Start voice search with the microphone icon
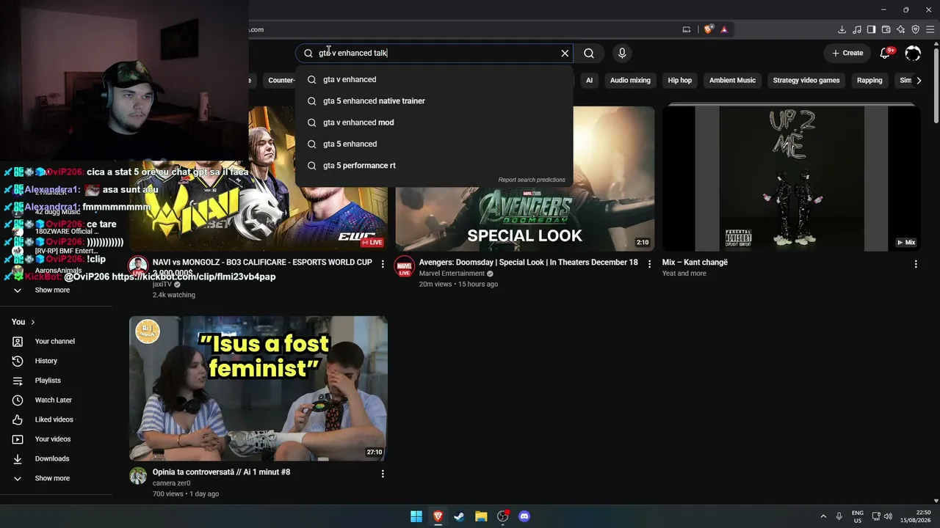This screenshot has width=940, height=528. [622, 53]
